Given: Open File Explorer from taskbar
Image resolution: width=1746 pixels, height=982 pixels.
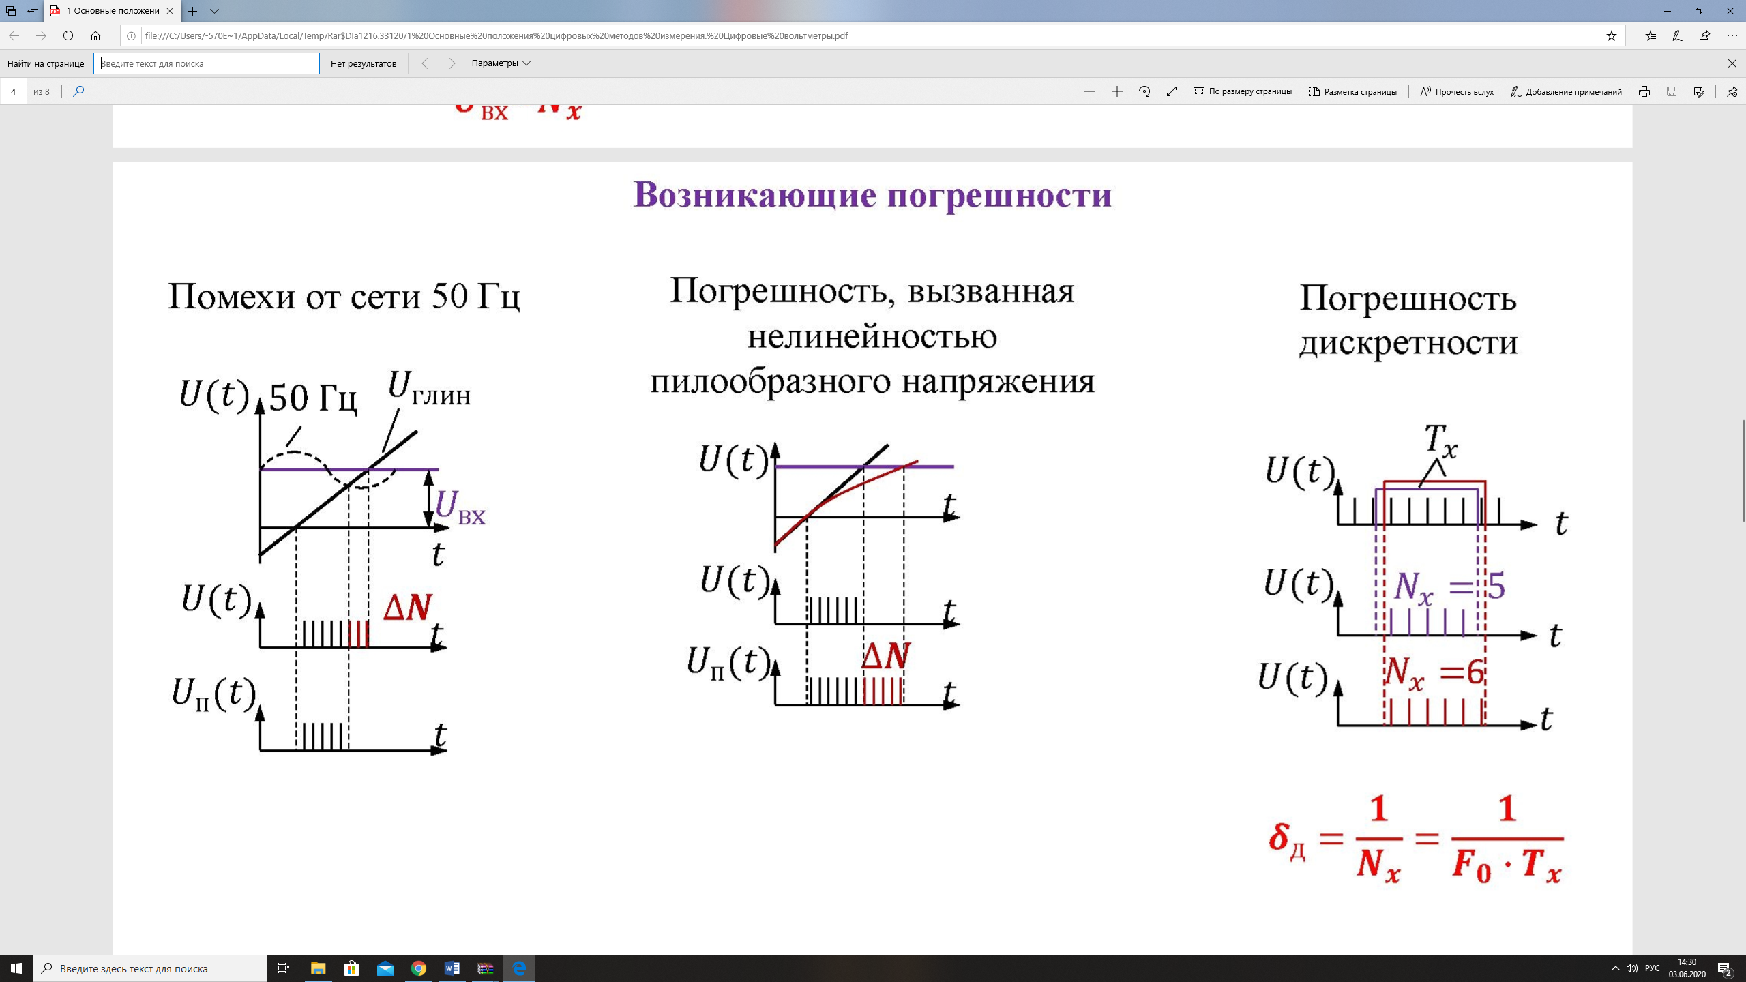Looking at the screenshot, I should click(318, 968).
